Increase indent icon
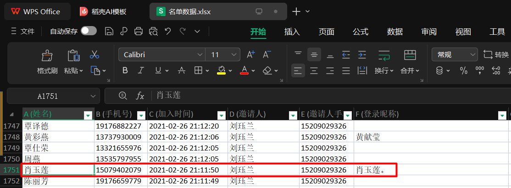511x188 pixels. (x=362, y=54)
